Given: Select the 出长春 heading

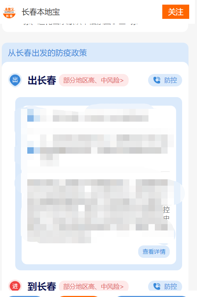Looking at the screenshot, I should click(x=42, y=80).
